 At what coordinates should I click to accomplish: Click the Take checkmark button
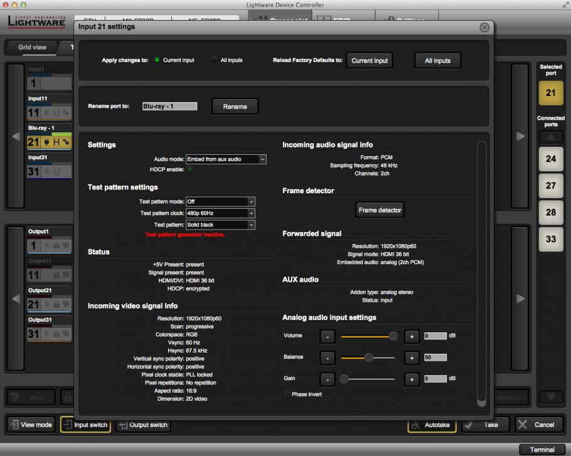coord(485,425)
